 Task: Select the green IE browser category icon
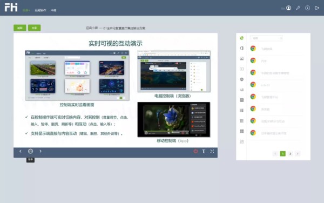pyautogui.click(x=241, y=38)
